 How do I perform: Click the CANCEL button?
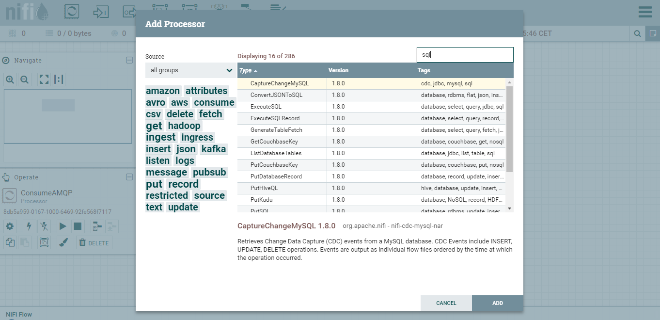pos(446,303)
